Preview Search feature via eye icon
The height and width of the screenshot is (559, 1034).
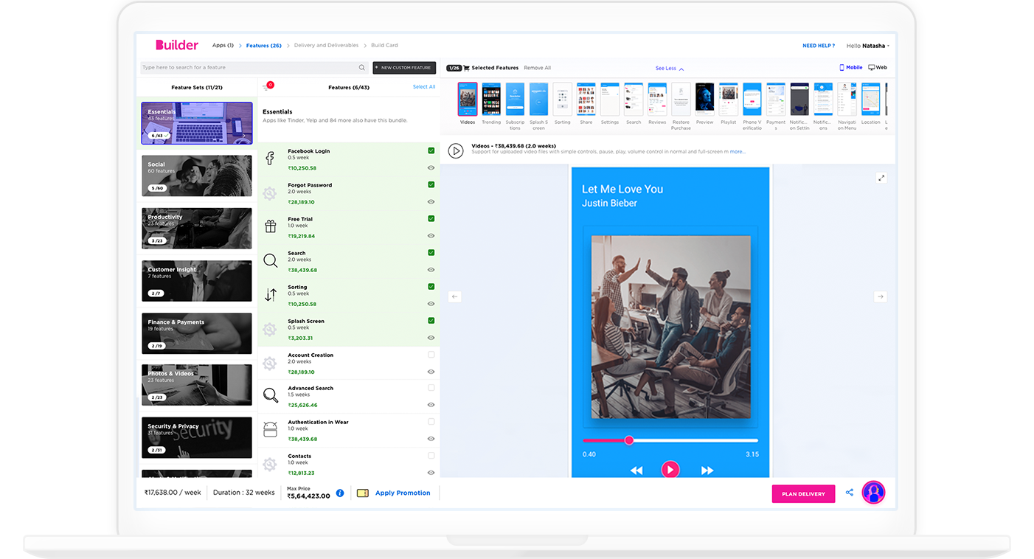(x=431, y=270)
